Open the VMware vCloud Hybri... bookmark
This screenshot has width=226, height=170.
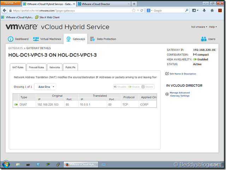pos(17,17)
